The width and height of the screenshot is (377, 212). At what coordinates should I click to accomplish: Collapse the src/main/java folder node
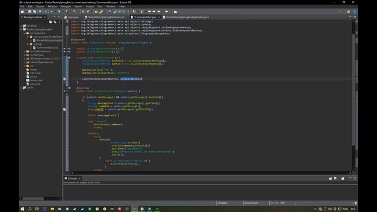25,33
